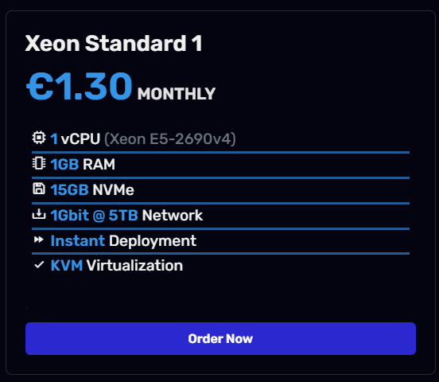Screen dimensions: 439x382
Task: Click the Xeon E5-2690v4 processor label
Action: click(x=170, y=139)
